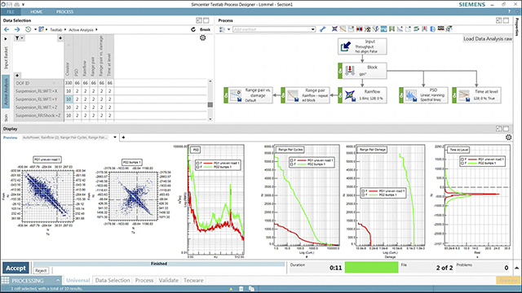Open the filter dropdown arrow beside the funnel
The image size is (522, 293).
click(x=22, y=38)
